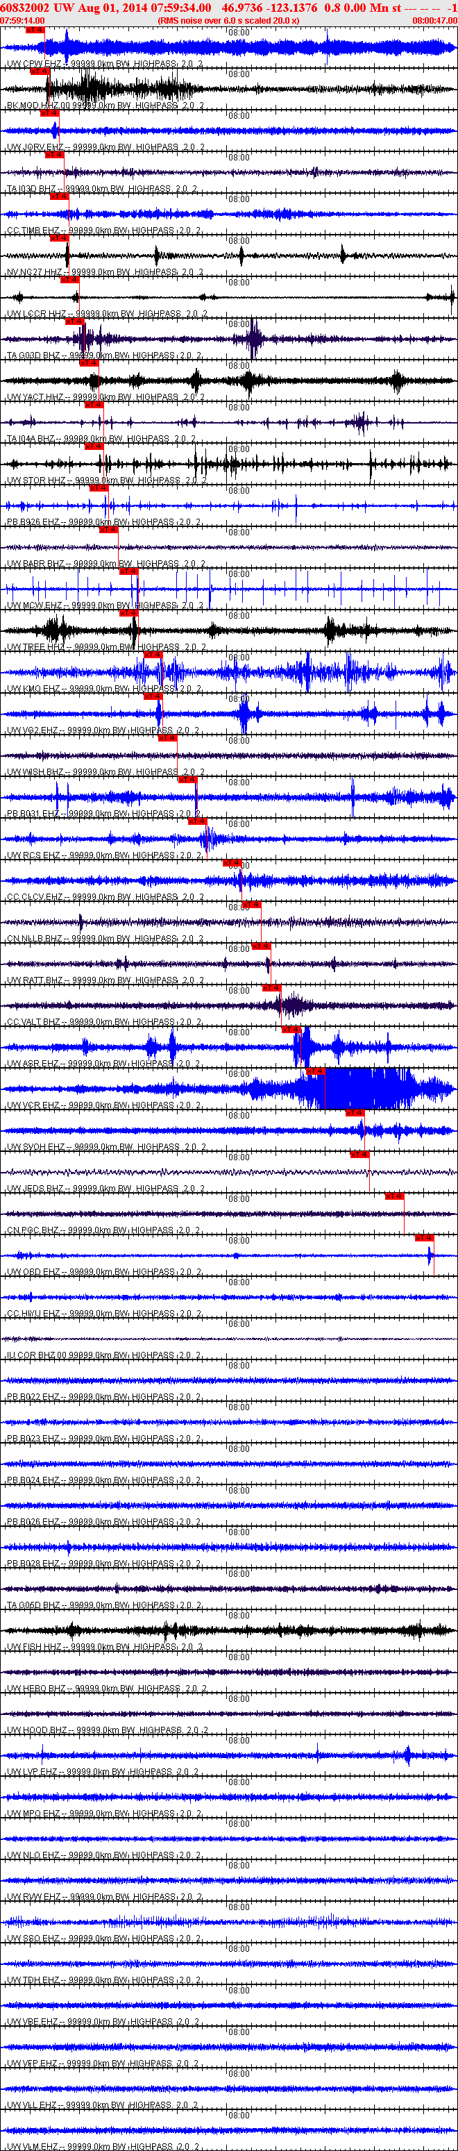The height and width of the screenshot is (2151, 458).
Task: Click the CC TIMB EHZ trace label
Action: point(103,231)
